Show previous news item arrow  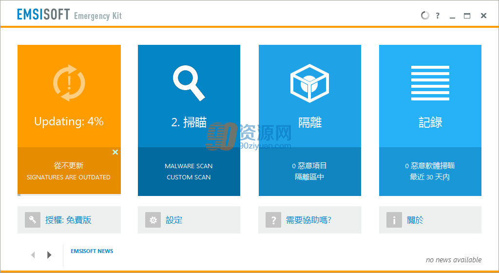click(x=33, y=255)
